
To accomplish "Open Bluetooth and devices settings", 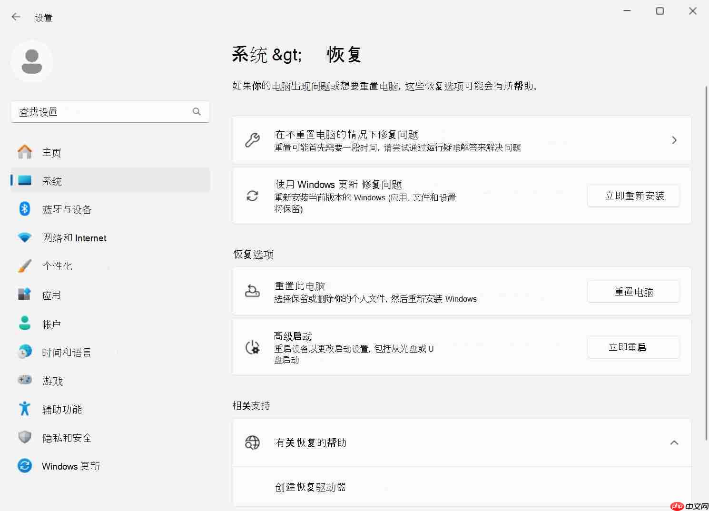I will coord(67,209).
